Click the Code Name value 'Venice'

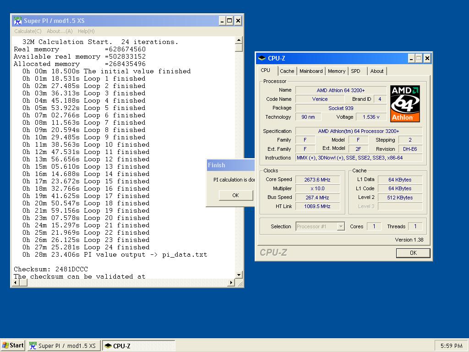[x=320, y=99]
